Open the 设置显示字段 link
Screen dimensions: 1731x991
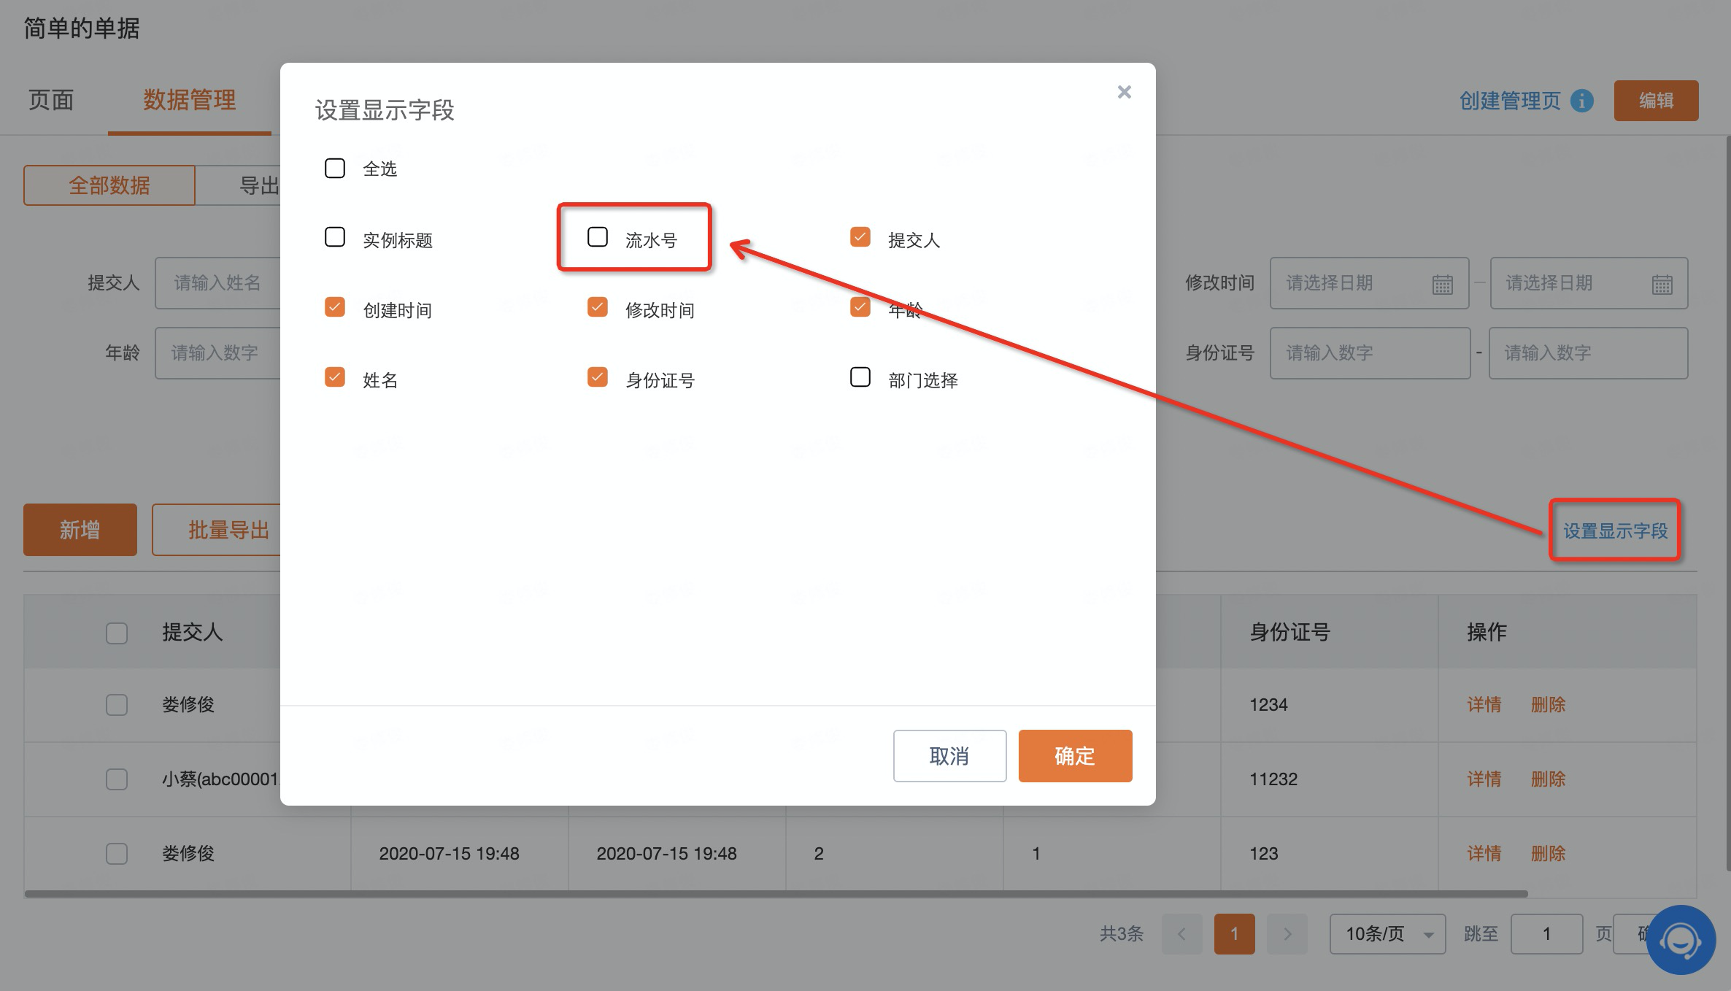pyautogui.click(x=1615, y=531)
